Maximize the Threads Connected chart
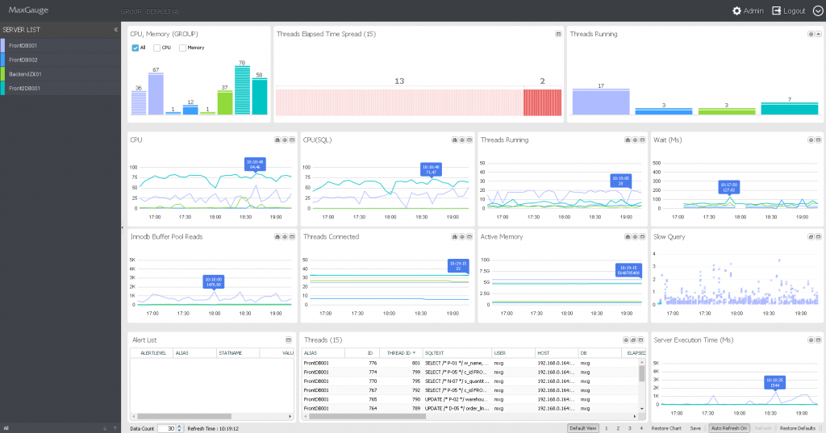826x433 pixels. 469,237
